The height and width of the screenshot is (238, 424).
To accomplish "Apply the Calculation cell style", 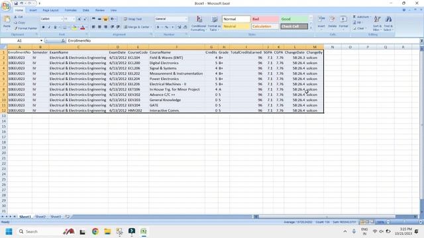I will pyautogui.click(x=265, y=26).
